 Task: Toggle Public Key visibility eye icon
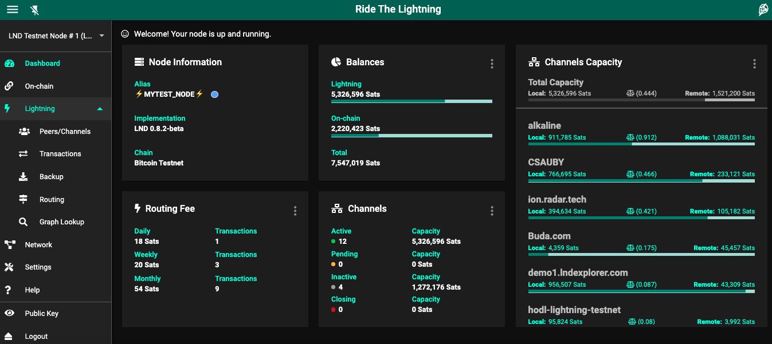coord(9,314)
